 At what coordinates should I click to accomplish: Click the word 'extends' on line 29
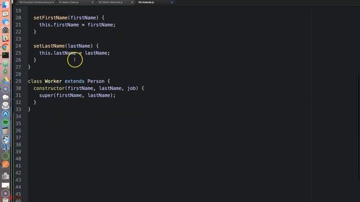(75, 81)
